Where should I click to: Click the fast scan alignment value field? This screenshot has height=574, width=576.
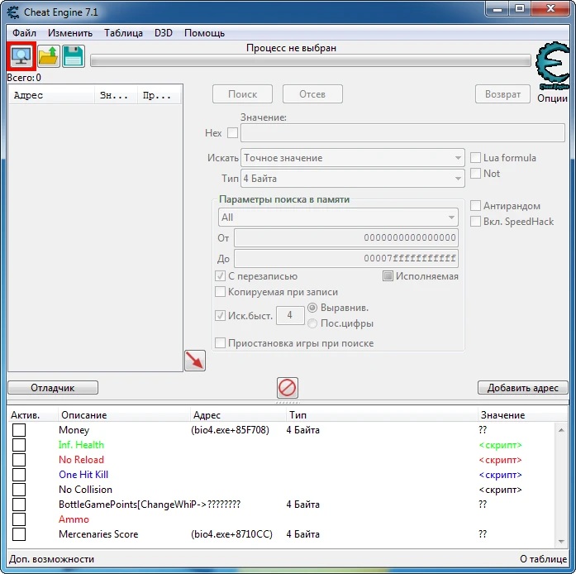coord(290,315)
